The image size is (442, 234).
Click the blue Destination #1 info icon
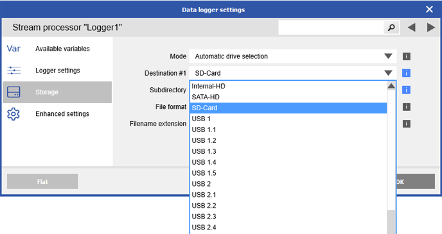[x=406, y=73]
